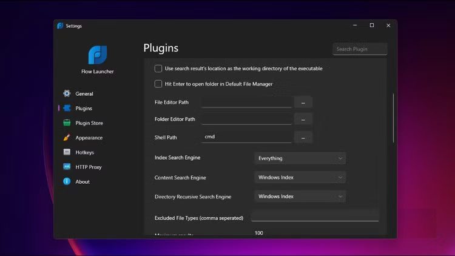The image size is (455, 256).
Task: Open the Content Search Engine dropdown
Action: [300, 177]
